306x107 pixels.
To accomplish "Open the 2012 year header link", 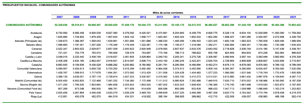I will pyautogui.click(x=143, y=17).
